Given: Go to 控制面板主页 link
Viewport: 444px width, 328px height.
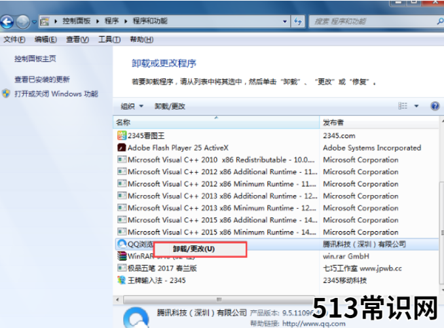Looking at the screenshot, I should (x=35, y=58).
